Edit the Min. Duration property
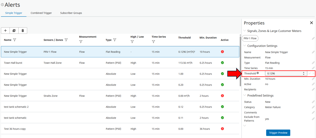The height and width of the screenshot is (138, 316). (x=313, y=79)
